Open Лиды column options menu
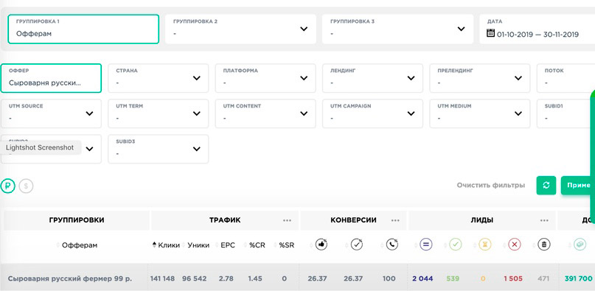Image resolution: width=595 pixels, height=291 pixels. [545, 220]
